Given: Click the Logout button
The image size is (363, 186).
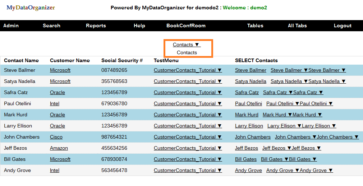Looking at the screenshot, I should point(343,25).
